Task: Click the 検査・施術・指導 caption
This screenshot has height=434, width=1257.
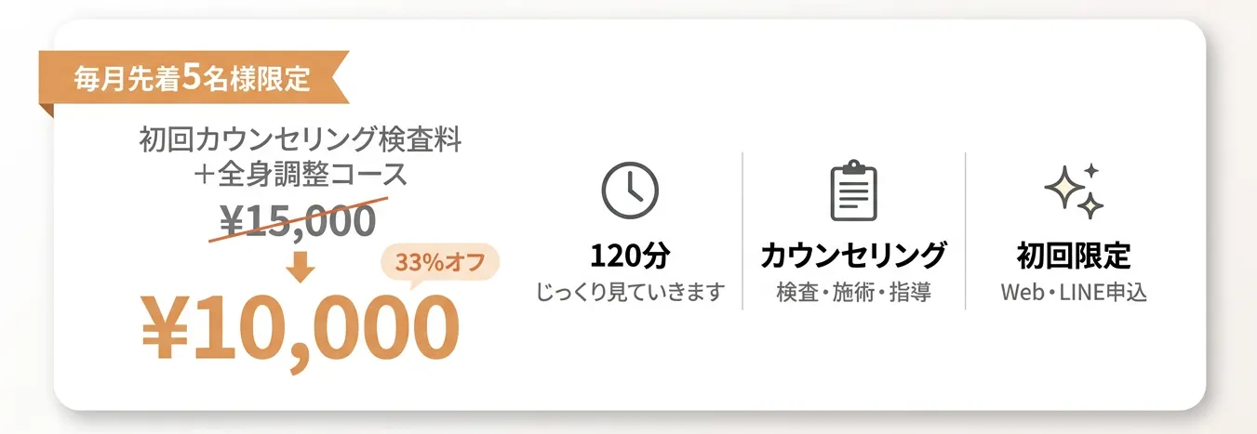Action: click(x=853, y=294)
